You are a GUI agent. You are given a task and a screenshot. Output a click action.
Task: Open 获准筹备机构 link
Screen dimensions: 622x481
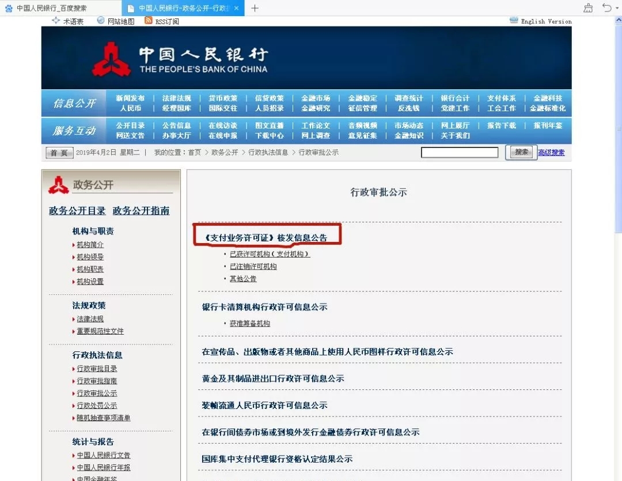[250, 323]
